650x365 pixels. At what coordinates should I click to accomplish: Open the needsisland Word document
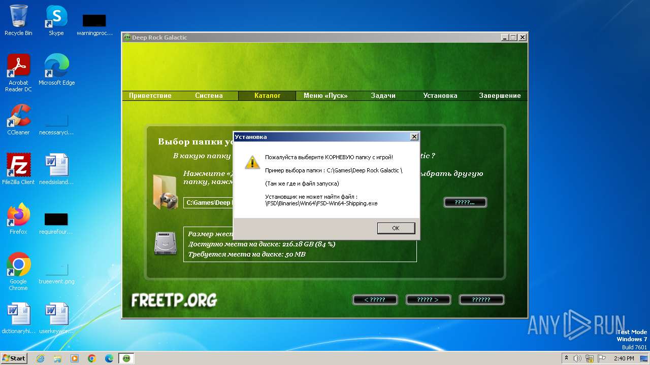[56, 169]
